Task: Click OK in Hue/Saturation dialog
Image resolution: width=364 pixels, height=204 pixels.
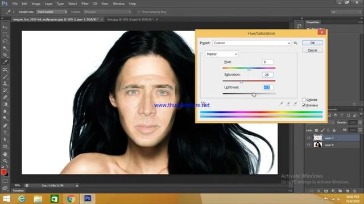Action: pos(312,43)
